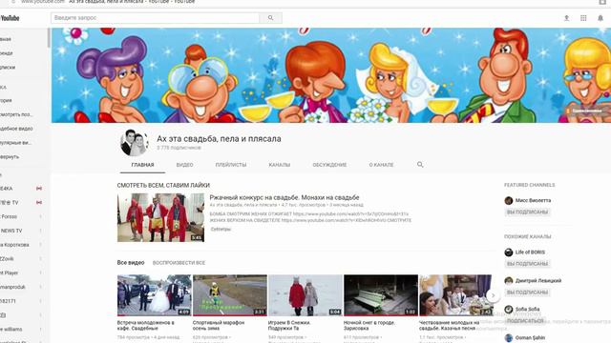Click the YouTube logo

click(x=10, y=18)
